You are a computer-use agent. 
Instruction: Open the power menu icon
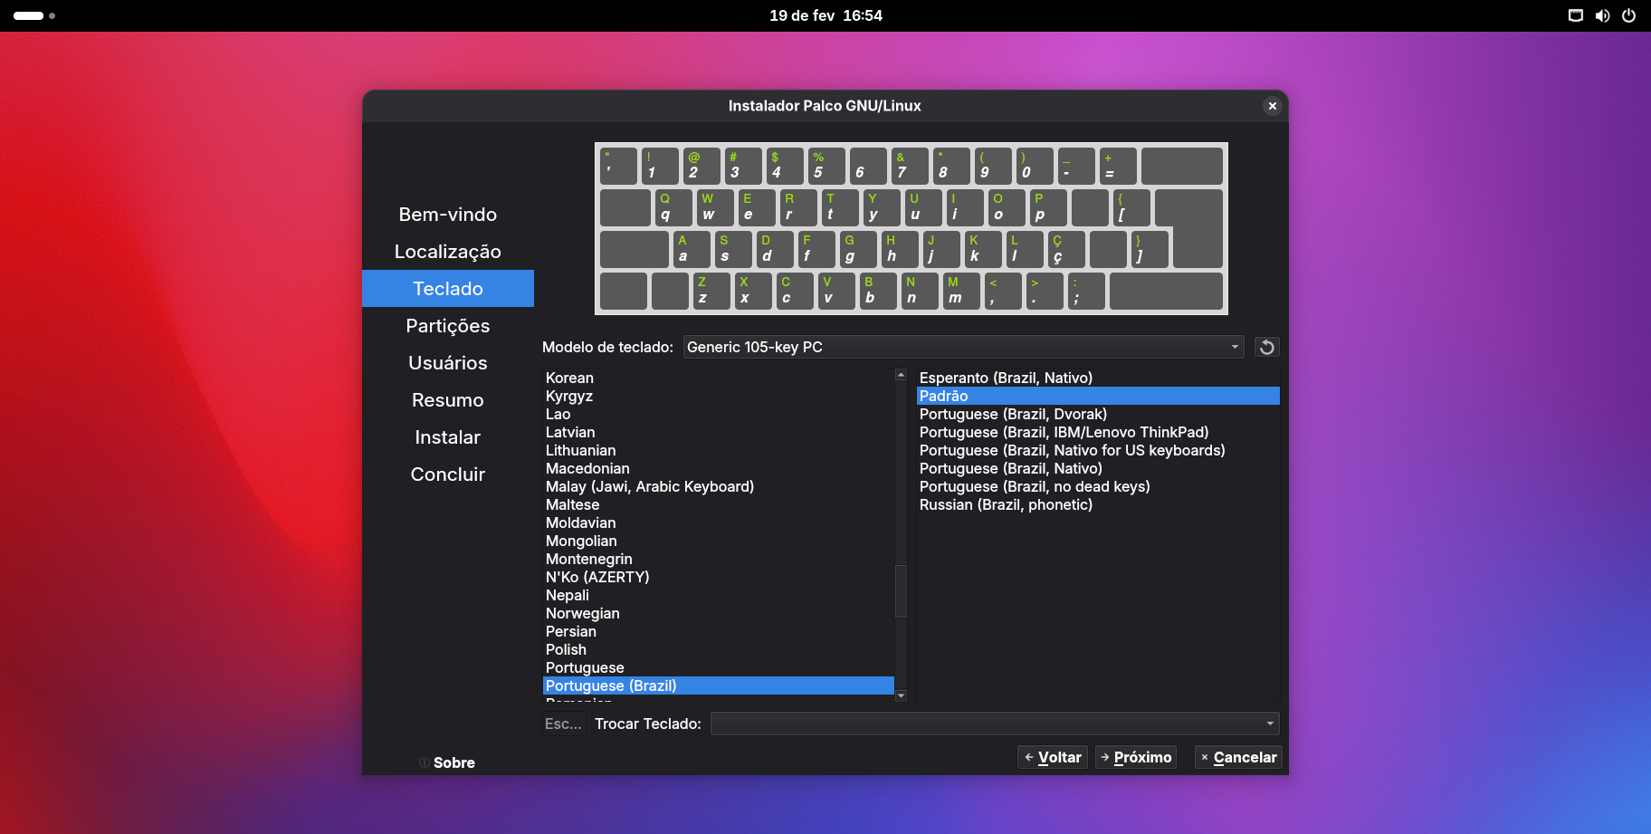click(x=1628, y=15)
